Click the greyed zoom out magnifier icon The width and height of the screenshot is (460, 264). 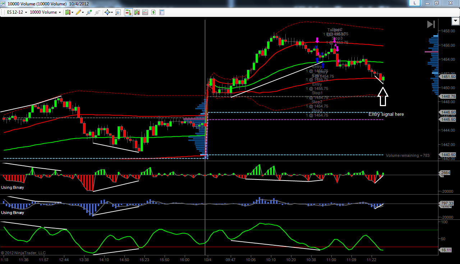pos(97,12)
